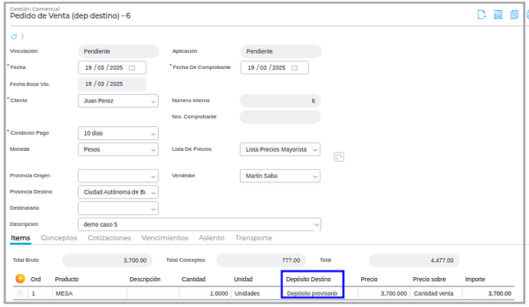Switch to the Vencimientos tab

(x=165, y=238)
